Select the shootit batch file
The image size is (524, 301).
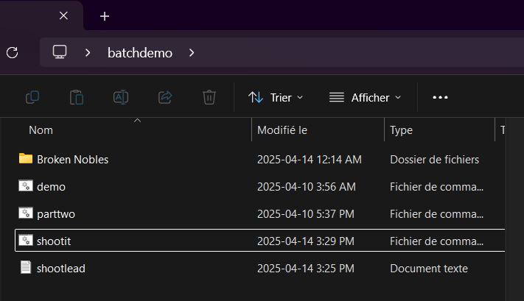[54, 241]
